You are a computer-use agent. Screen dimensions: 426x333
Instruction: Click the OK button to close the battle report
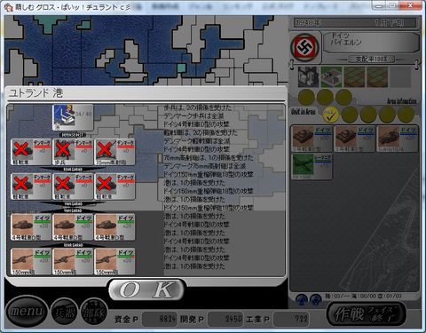[147, 289]
